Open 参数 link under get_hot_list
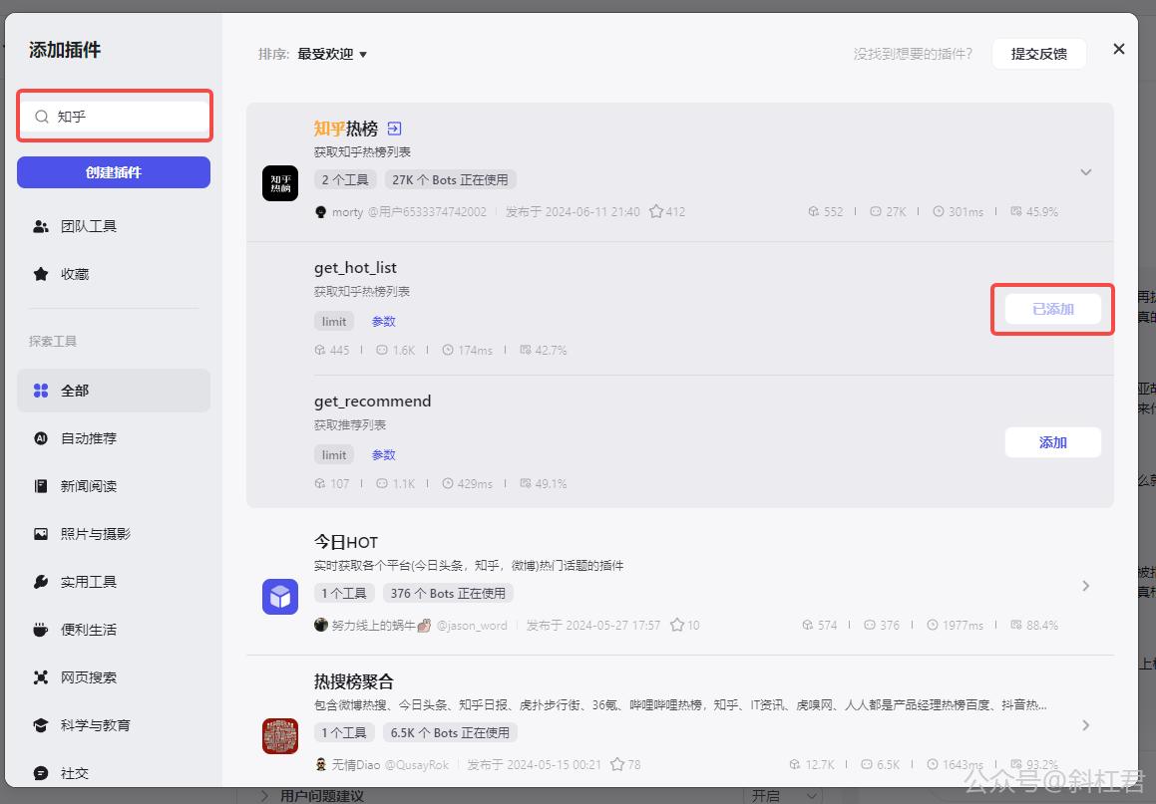Image resolution: width=1156 pixels, height=804 pixels. click(x=383, y=322)
